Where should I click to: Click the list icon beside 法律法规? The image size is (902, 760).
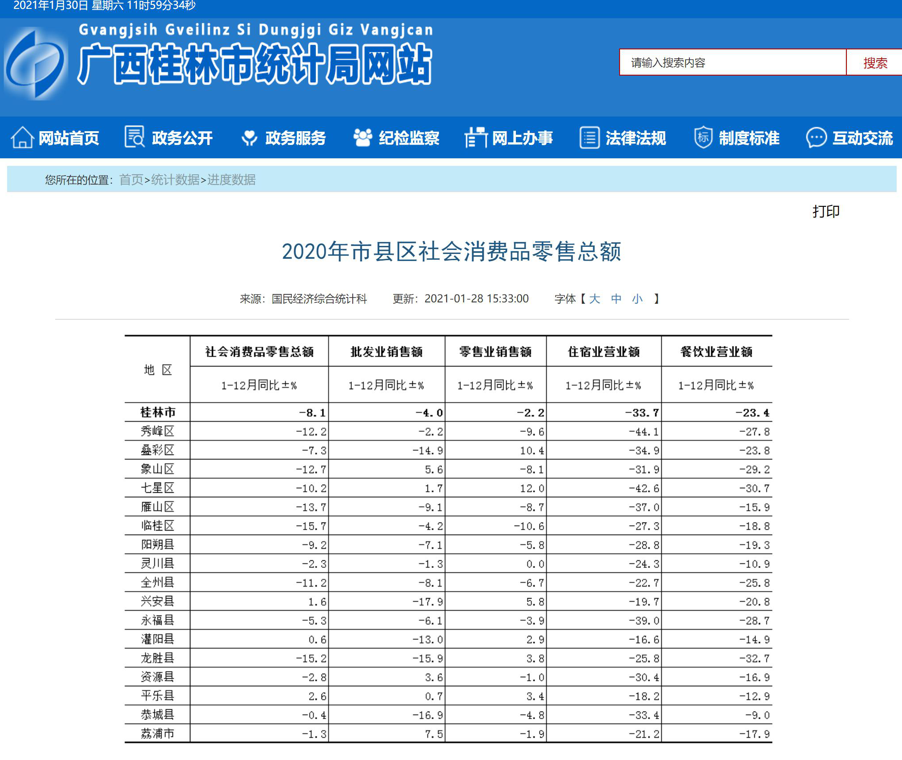click(589, 137)
